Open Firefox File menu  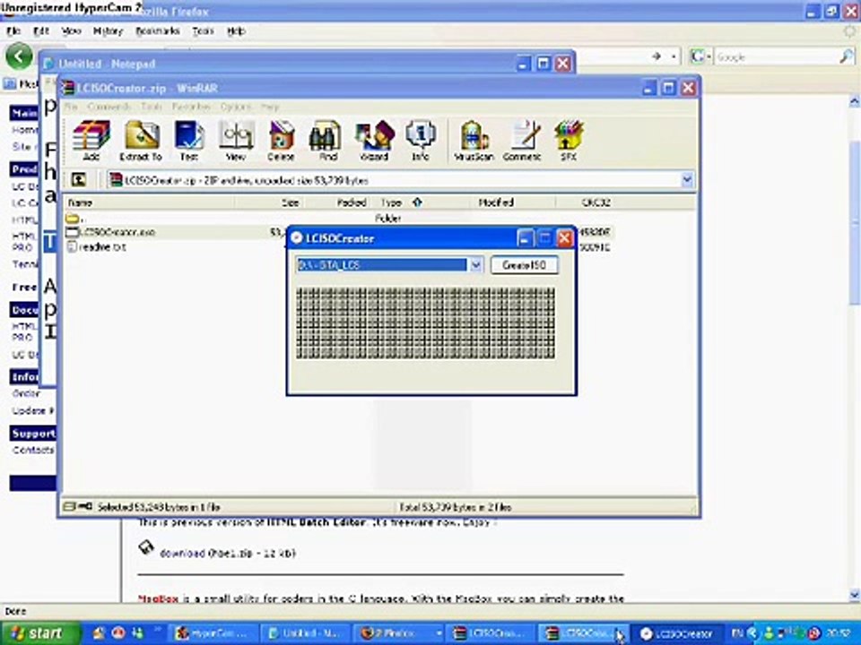click(x=13, y=31)
